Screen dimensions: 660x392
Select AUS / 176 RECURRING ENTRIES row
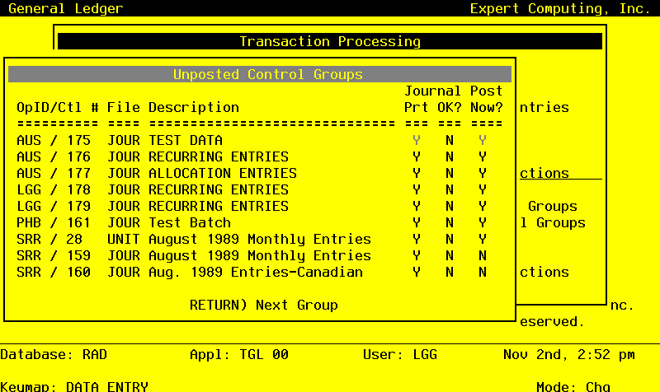point(252,156)
